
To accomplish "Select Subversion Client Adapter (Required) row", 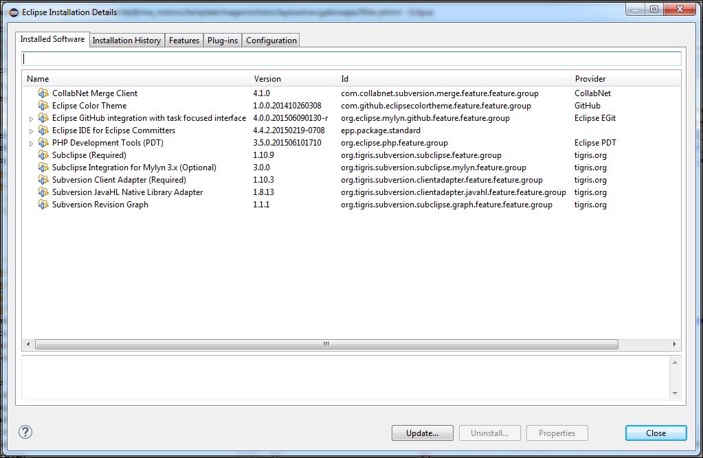I will click(352, 180).
